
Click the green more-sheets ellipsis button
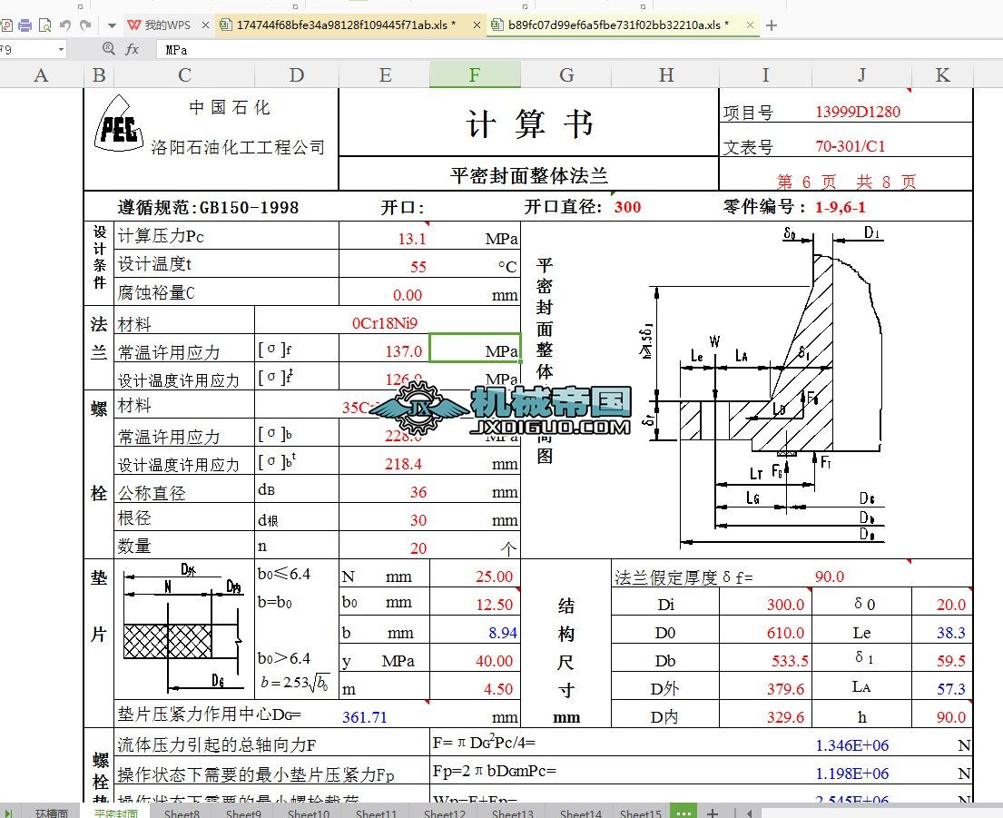coord(683,813)
